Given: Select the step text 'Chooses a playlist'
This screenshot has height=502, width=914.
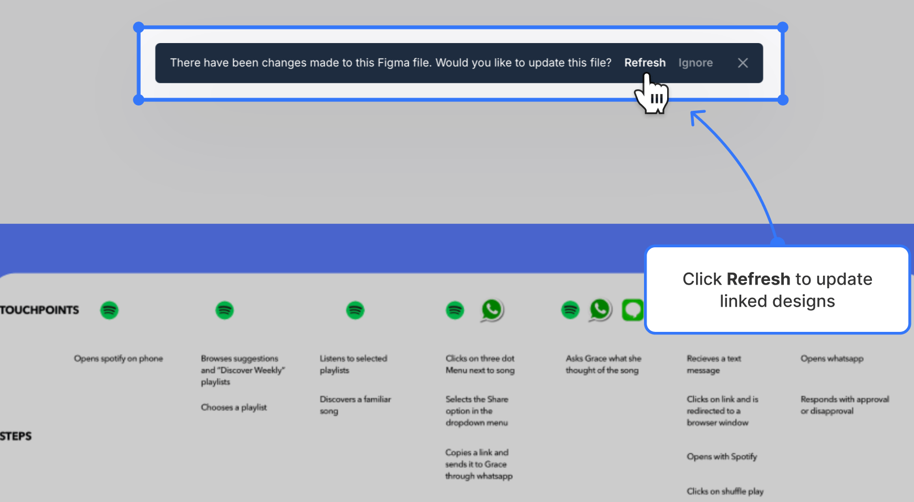Looking at the screenshot, I should (x=234, y=407).
